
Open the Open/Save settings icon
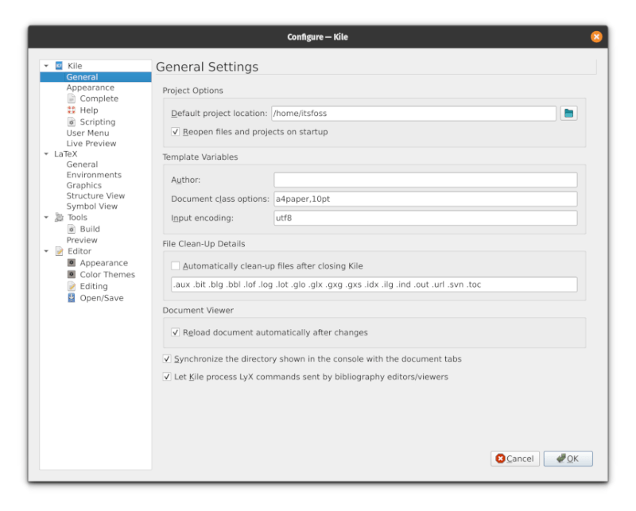tap(72, 298)
